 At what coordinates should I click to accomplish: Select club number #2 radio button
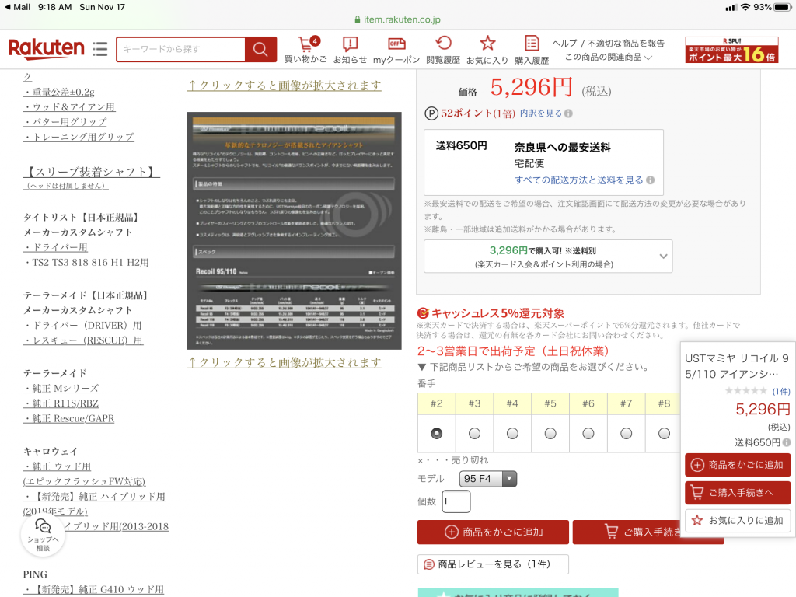tap(437, 434)
